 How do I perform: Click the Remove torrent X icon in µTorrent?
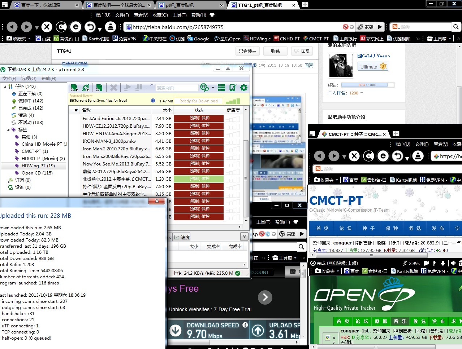114,87
